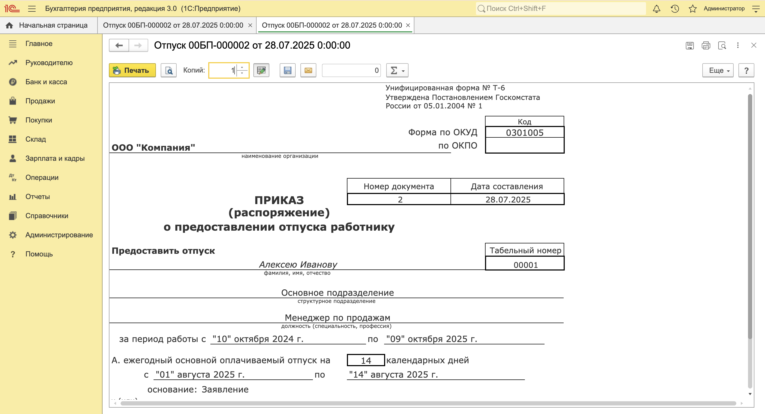This screenshot has width=765, height=414.
Task: Select the "10" октября 2024 г. period start
Action: (x=258, y=339)
